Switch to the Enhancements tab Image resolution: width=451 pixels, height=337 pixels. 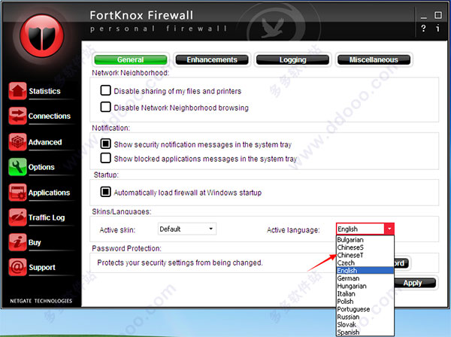point(212,60)
